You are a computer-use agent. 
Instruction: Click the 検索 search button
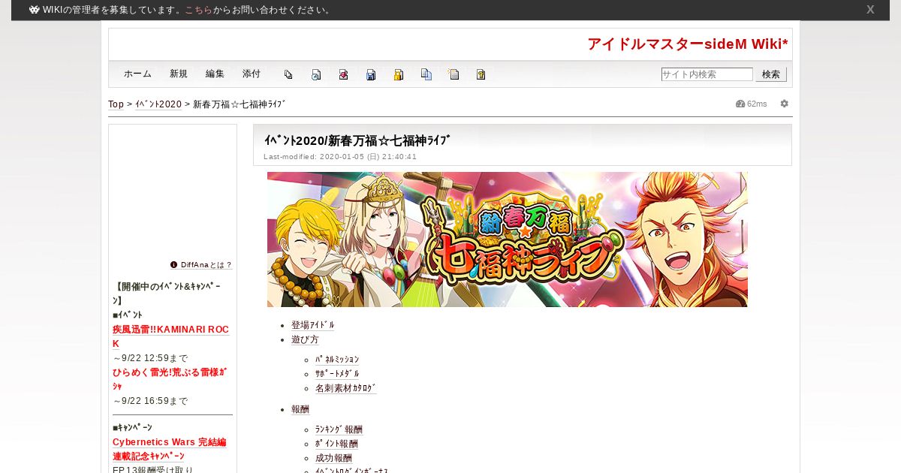(771, 74)
